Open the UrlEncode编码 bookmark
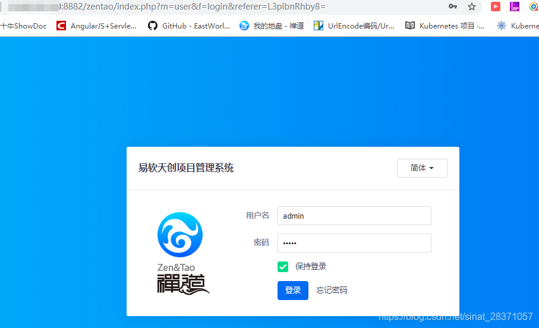Screen dimensions: 539x328 click(354, 26)
